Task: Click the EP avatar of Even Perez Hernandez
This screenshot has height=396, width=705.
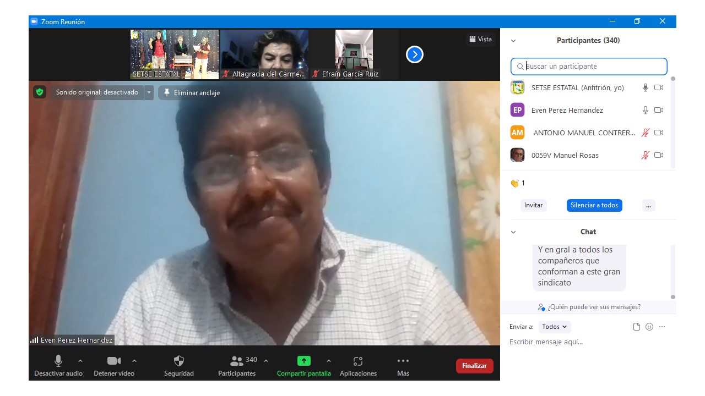Action: coord(517,110)
